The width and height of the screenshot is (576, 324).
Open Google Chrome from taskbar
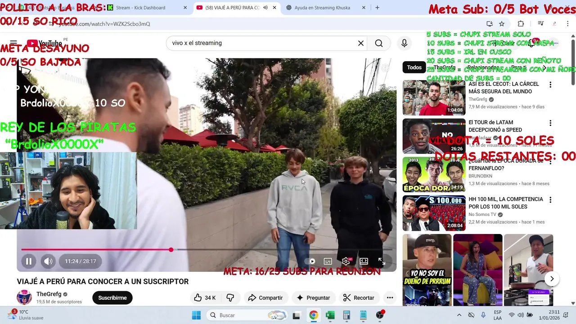[313, 315]
